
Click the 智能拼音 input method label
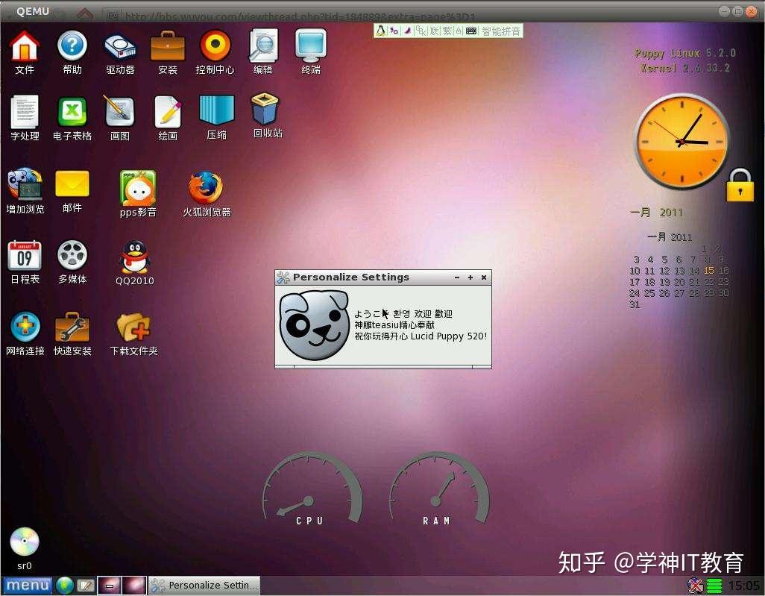pyautogui.click(x=501, y=31)
